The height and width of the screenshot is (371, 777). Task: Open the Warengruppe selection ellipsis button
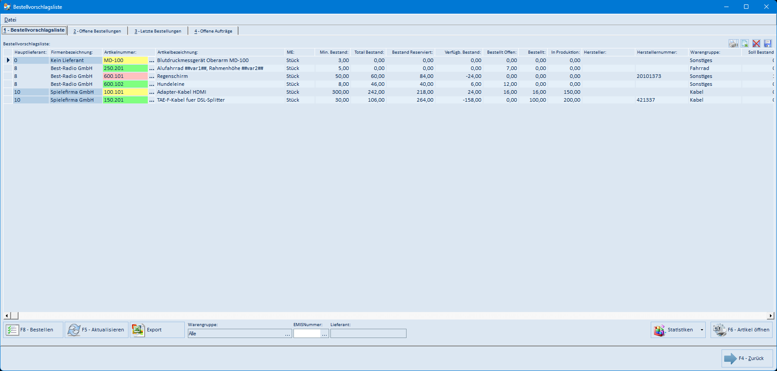288,334
